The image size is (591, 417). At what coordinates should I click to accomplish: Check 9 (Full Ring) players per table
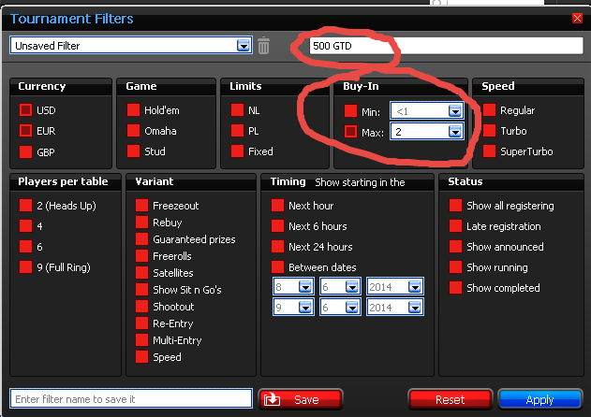25,267
